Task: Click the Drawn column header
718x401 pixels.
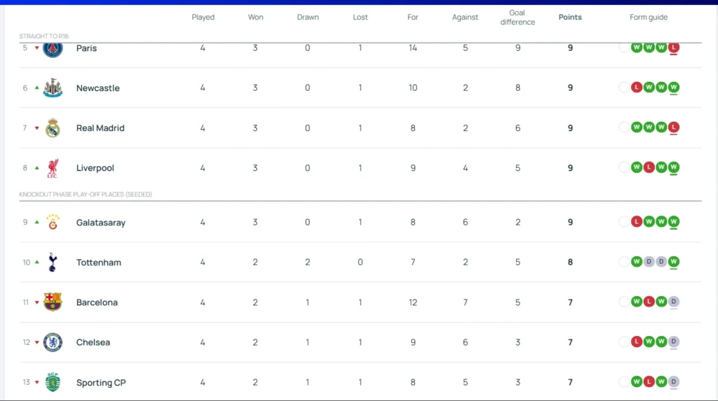Action: 308,17
